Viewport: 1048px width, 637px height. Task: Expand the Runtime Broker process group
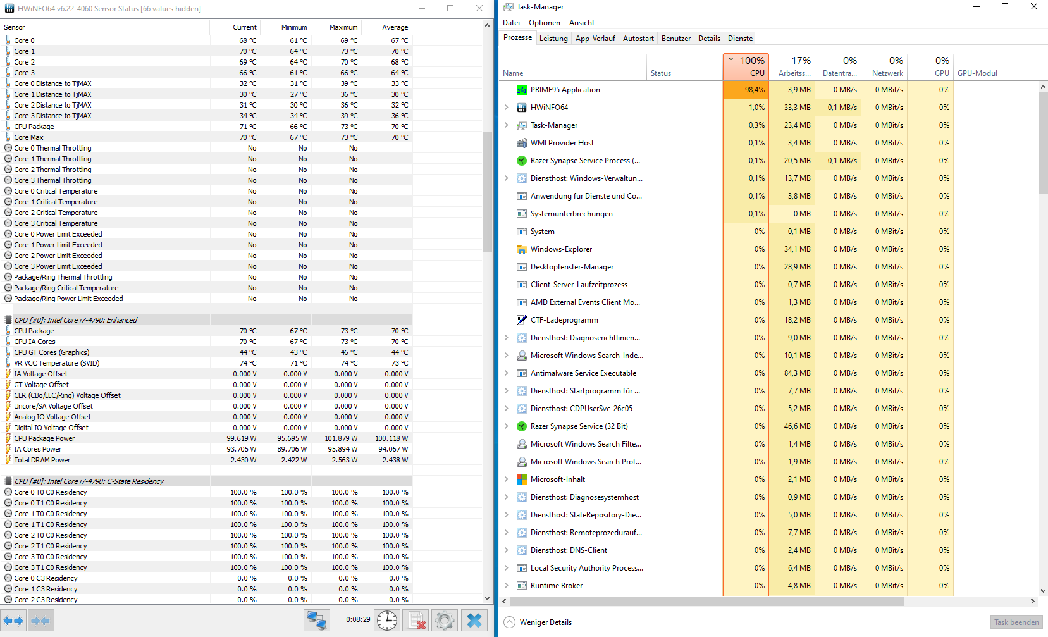tap(507, 586)
